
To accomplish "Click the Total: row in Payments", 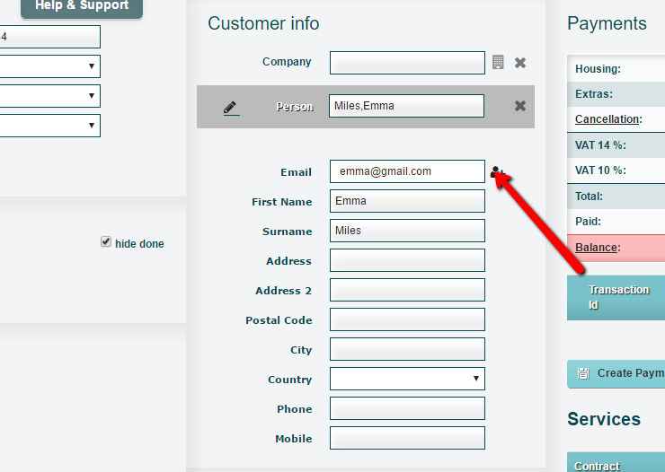I will click(x=616, y=197).
